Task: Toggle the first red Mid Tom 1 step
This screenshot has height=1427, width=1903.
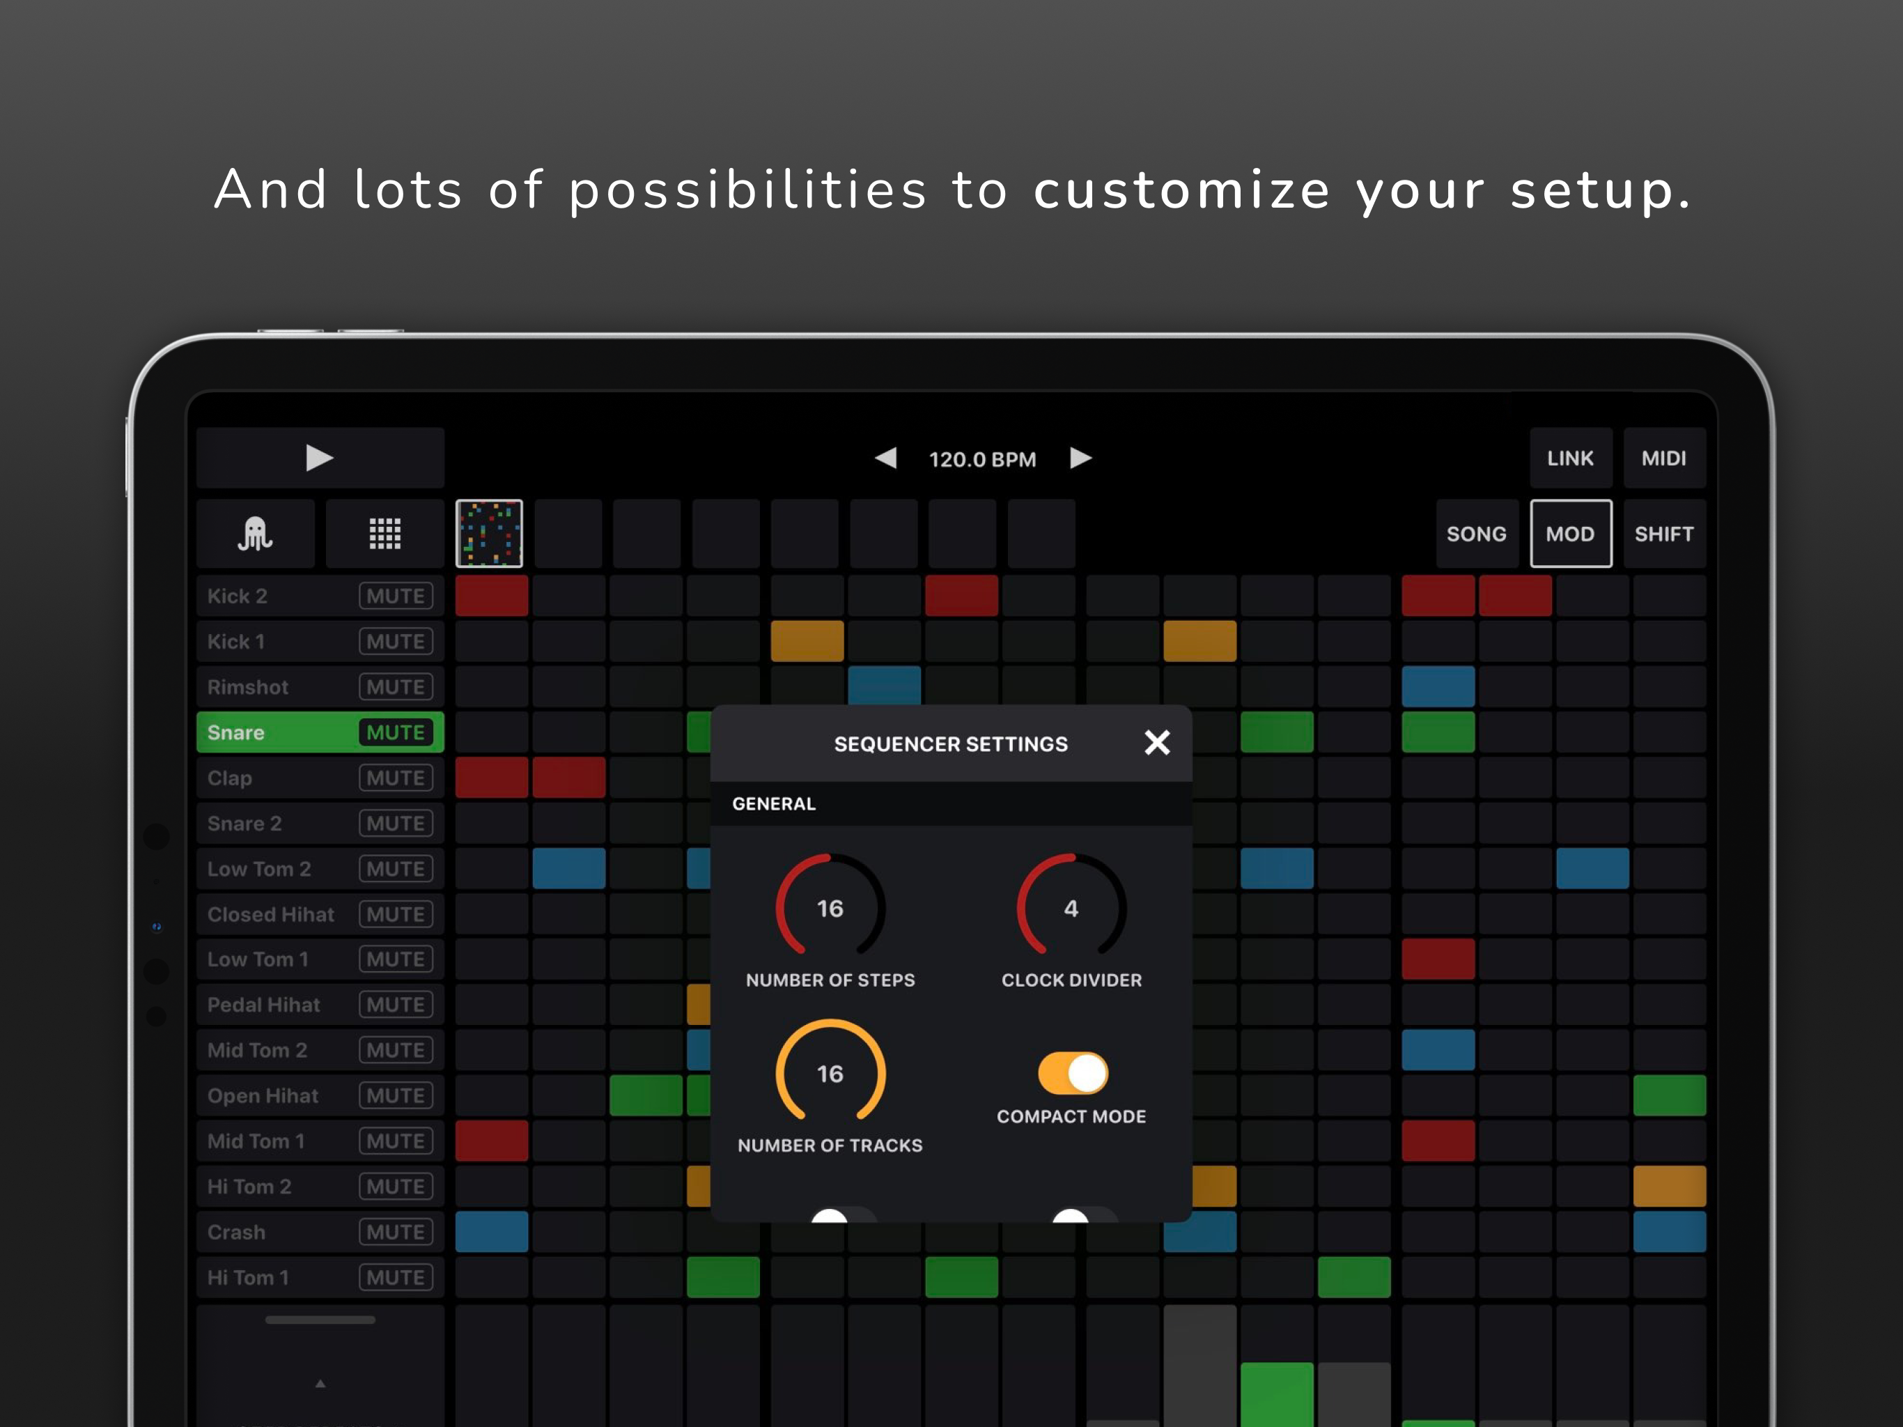Action: click(491, 1141)
